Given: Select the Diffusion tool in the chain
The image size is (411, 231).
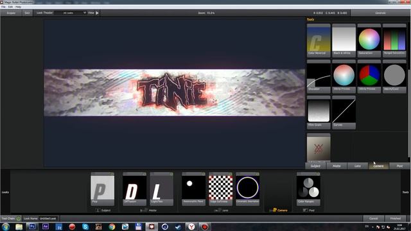Looking at the screenshot, I should pyautogui.click(x=134, y=189).
